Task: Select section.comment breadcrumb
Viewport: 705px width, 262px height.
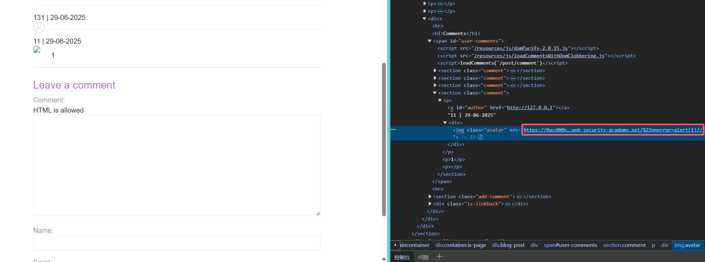Action: tap(625, 245)
